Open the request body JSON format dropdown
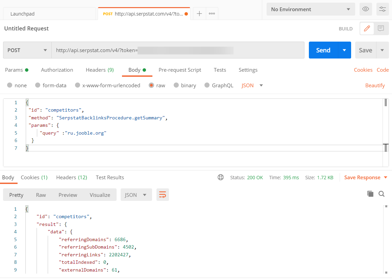The image size is (392, 279). tap(252, 85)
